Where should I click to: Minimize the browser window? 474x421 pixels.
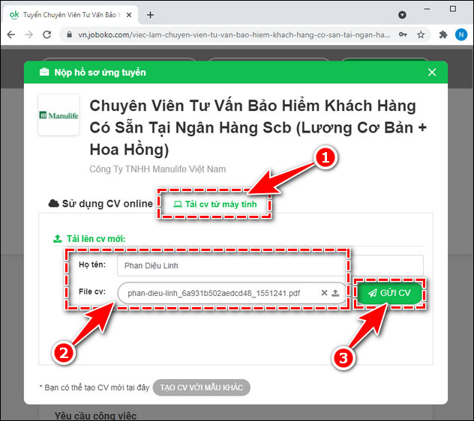pyautogui.click(x=427, y=9)
